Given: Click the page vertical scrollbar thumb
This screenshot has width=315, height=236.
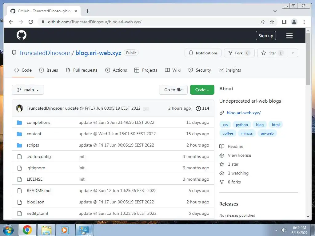Looking at the screenshot, I should click(308, 59).
